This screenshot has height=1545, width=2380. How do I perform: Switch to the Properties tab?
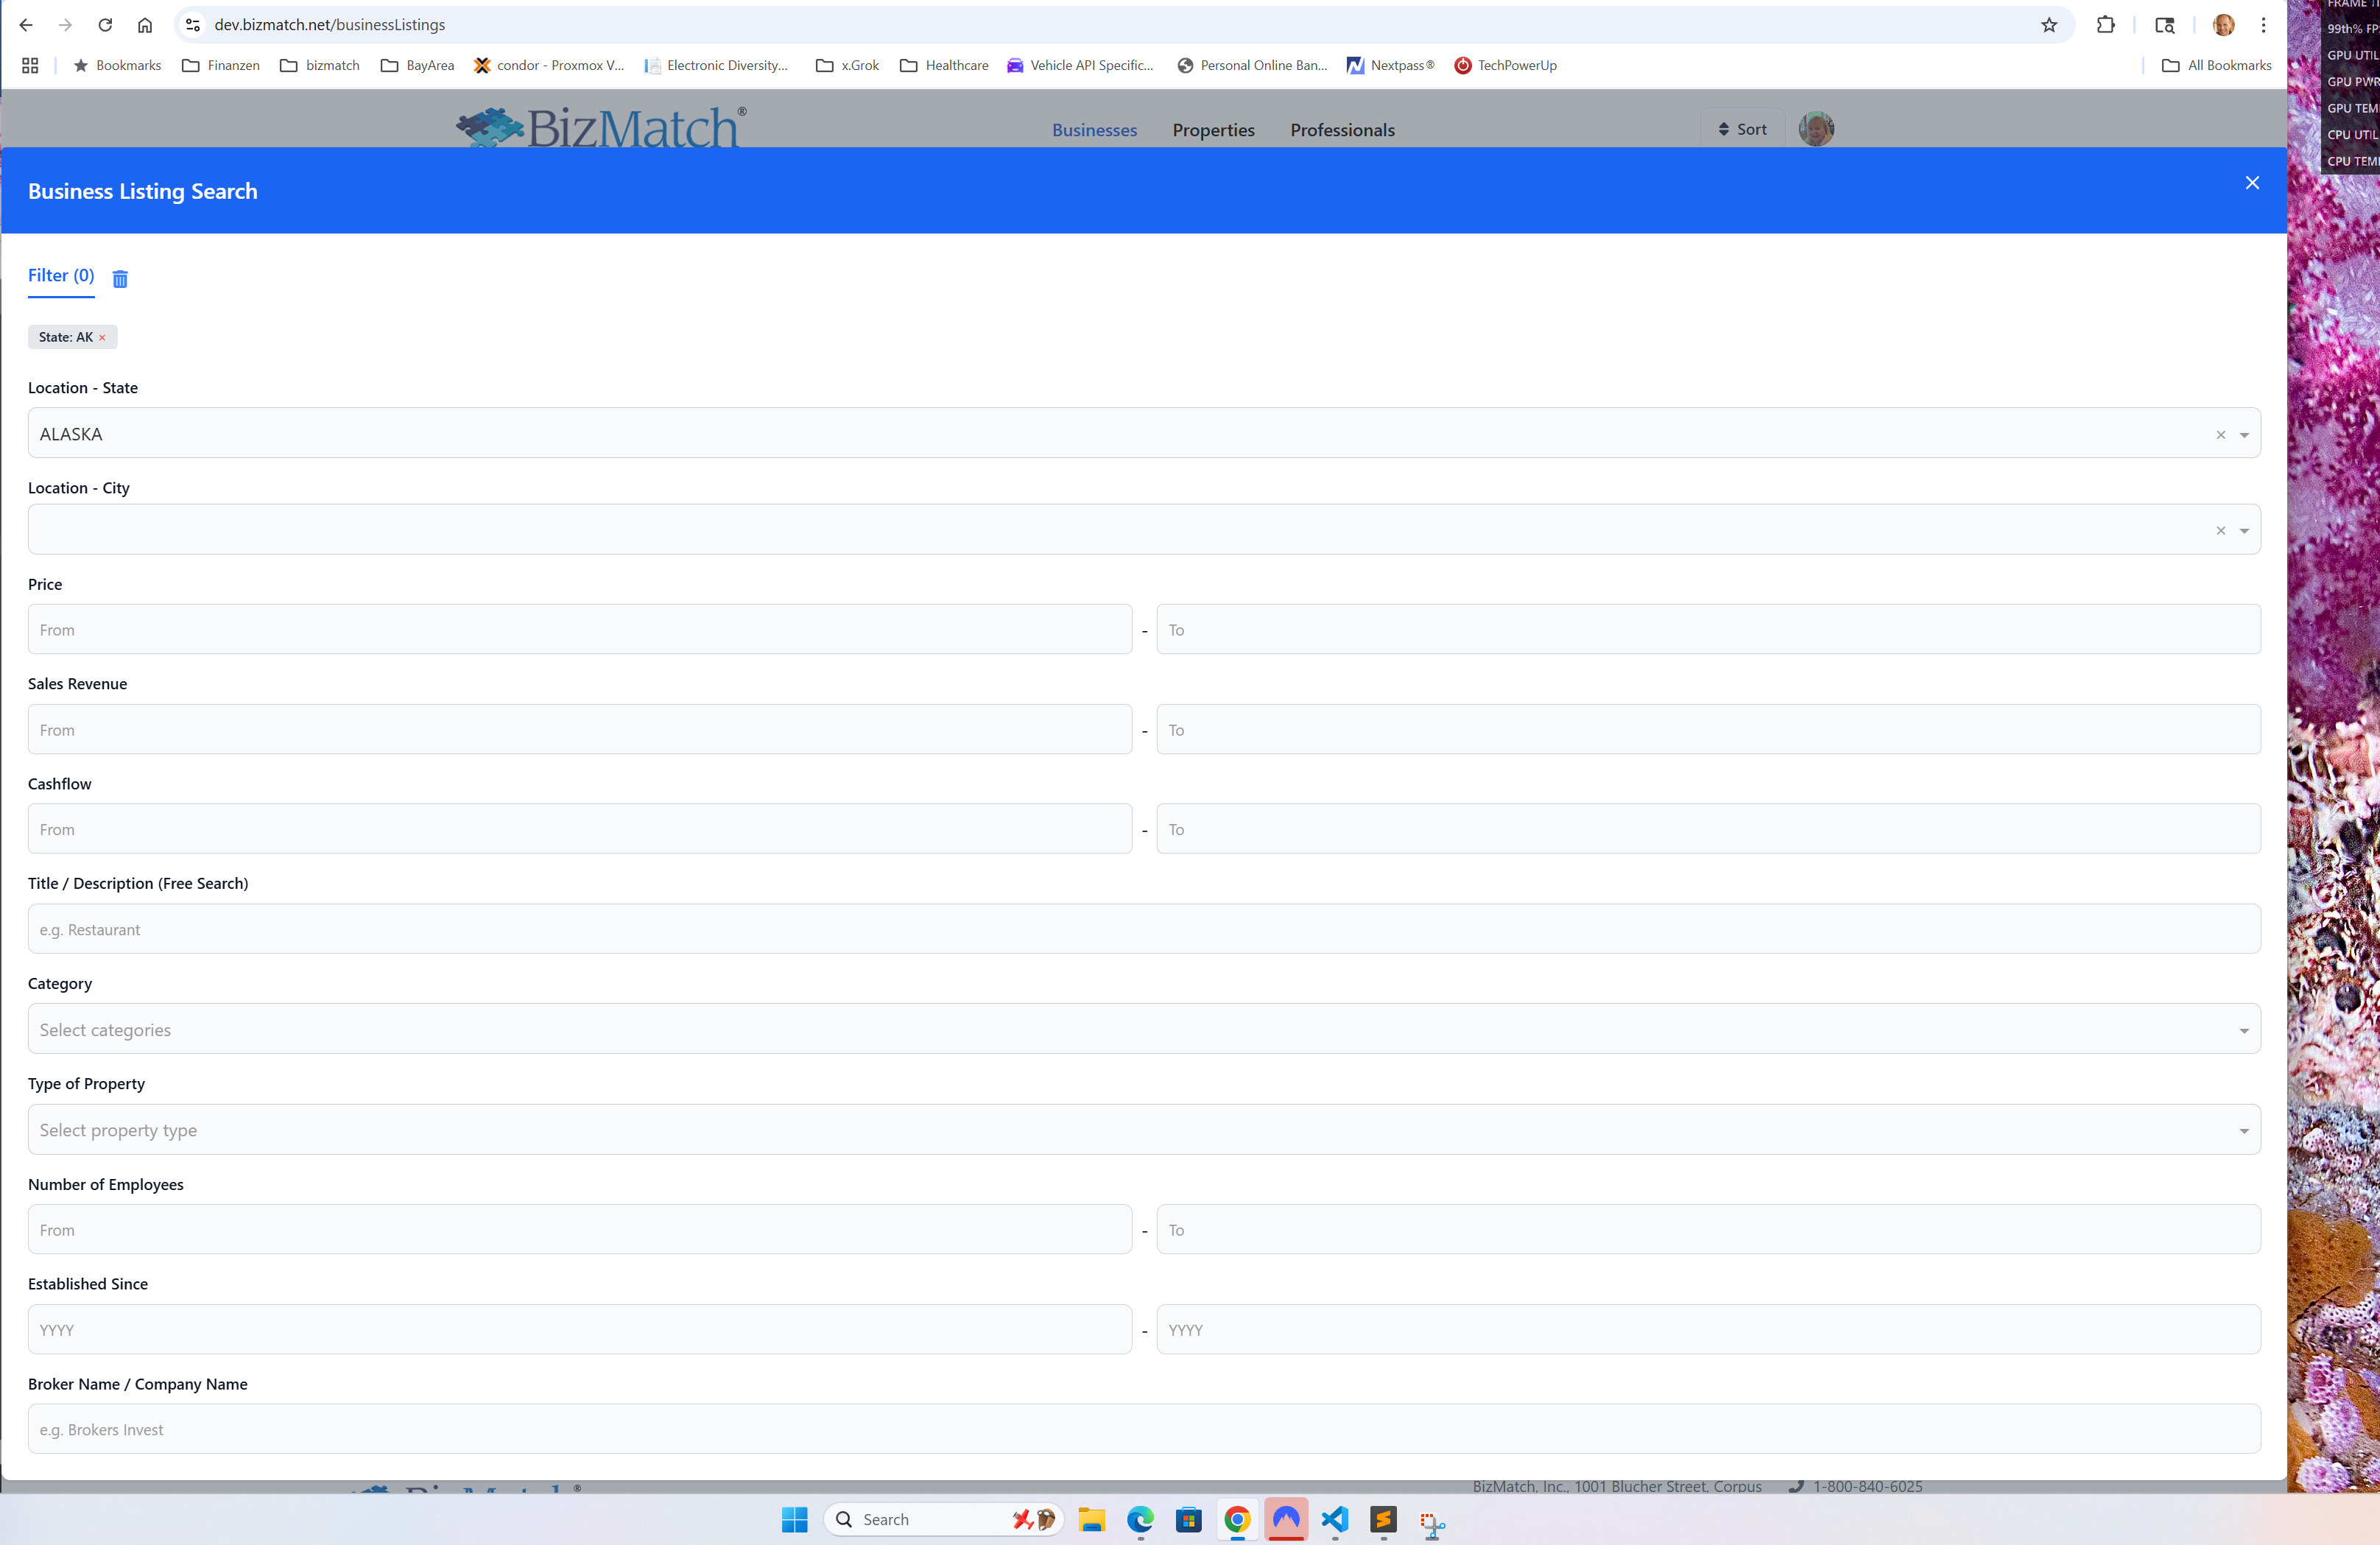[x=1213, y=130]
